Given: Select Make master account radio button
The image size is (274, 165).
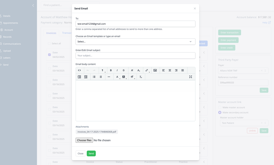Looking at the screenshot, I should coord(220,108).
